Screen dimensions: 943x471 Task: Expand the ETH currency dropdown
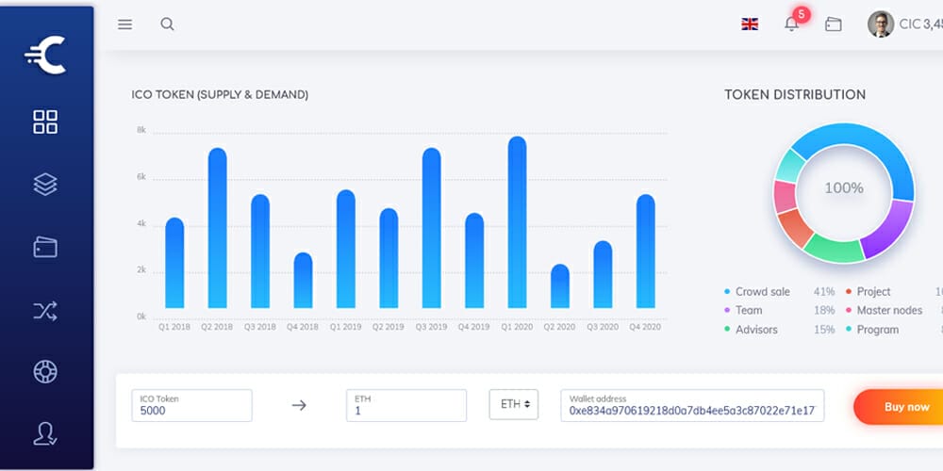(514, 404)
